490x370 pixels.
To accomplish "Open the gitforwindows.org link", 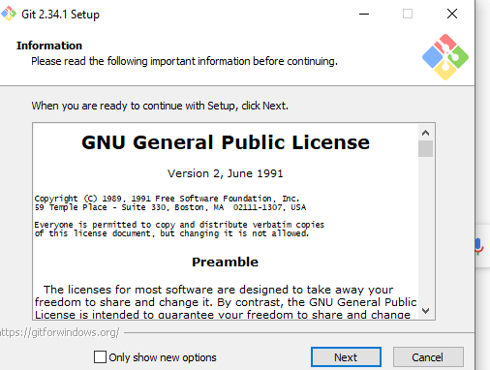I will tap(60, 332).
